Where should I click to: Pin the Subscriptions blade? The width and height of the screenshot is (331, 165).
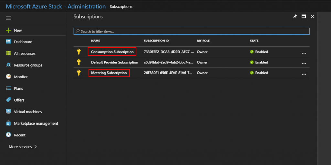click(x=295, y=16)
